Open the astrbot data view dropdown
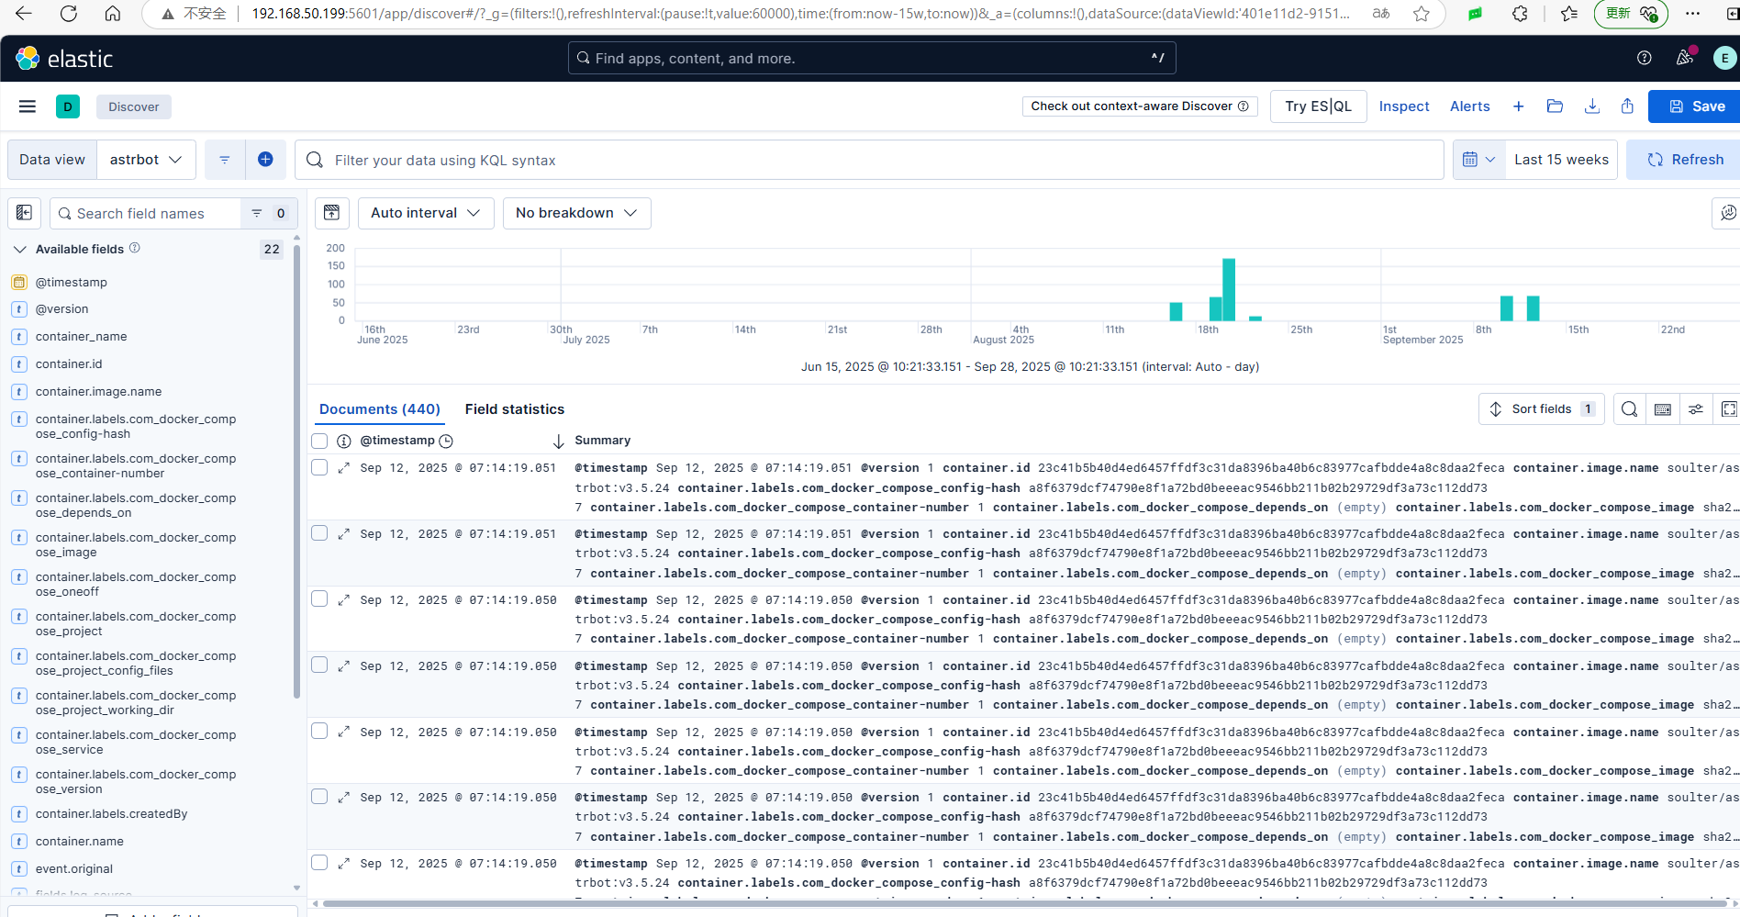Screen dimensions: 1740x917 (146, 160)
